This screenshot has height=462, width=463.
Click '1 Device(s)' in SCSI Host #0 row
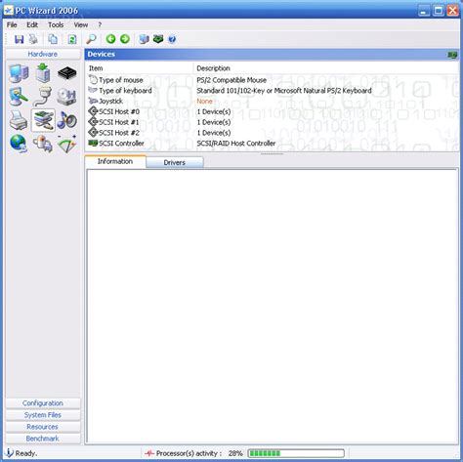point(214,111)
